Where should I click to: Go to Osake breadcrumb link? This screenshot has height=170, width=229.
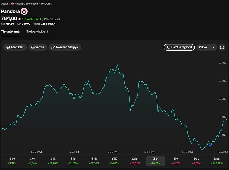click(x=4, y=4)
